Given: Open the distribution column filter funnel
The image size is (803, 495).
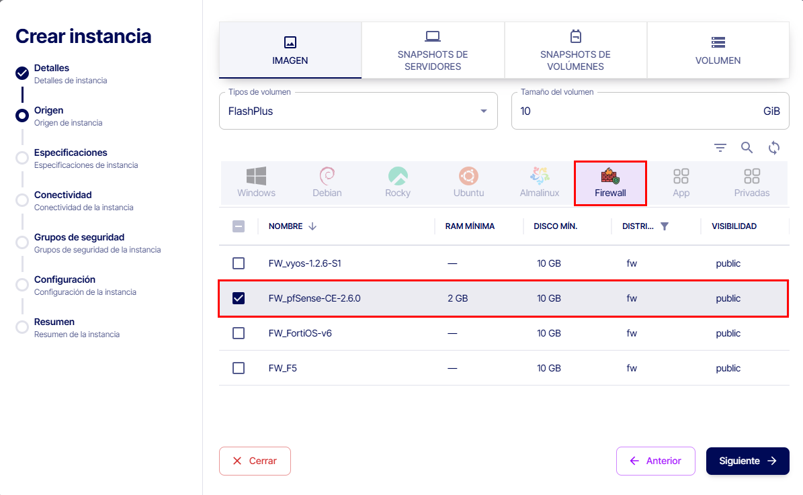Looking at the screenshot, I should [x=665, y=226].
